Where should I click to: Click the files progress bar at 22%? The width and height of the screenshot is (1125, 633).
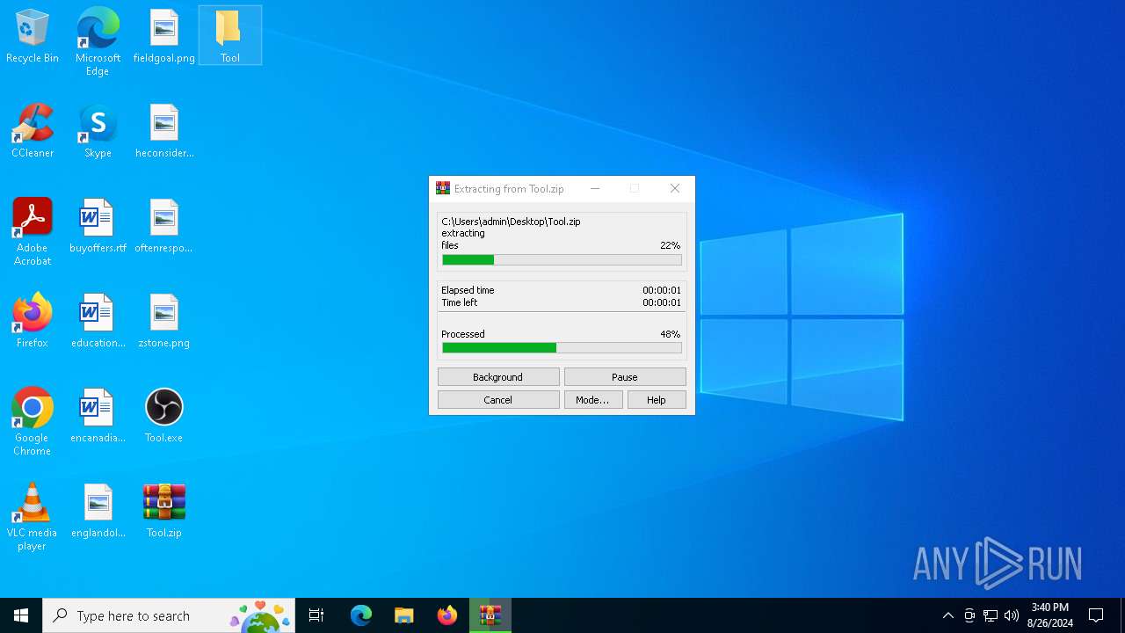click(562, 260)
